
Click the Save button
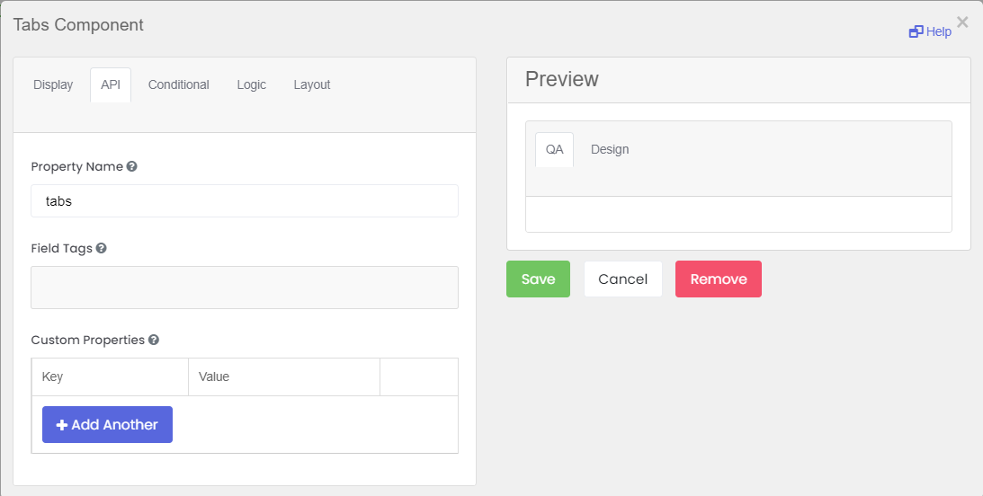(539, 279)
